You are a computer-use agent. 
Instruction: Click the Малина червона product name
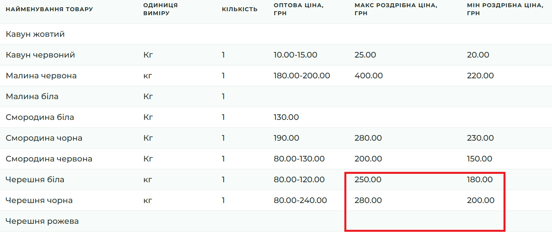41,76
